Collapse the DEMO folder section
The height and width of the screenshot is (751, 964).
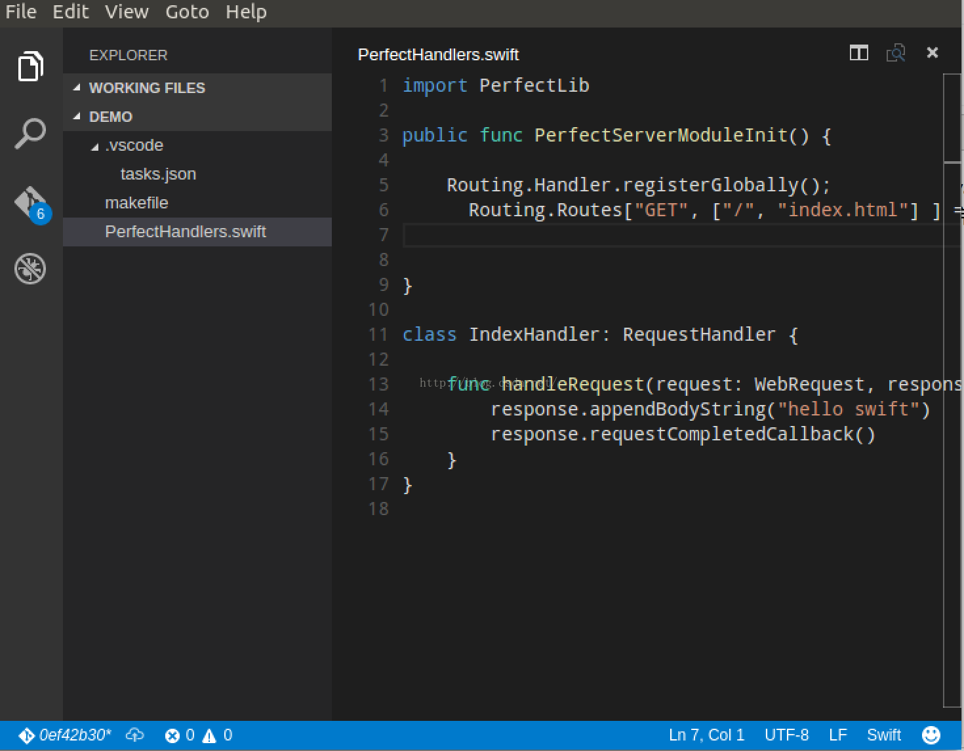pyautogui.click(x=197, y=117)
